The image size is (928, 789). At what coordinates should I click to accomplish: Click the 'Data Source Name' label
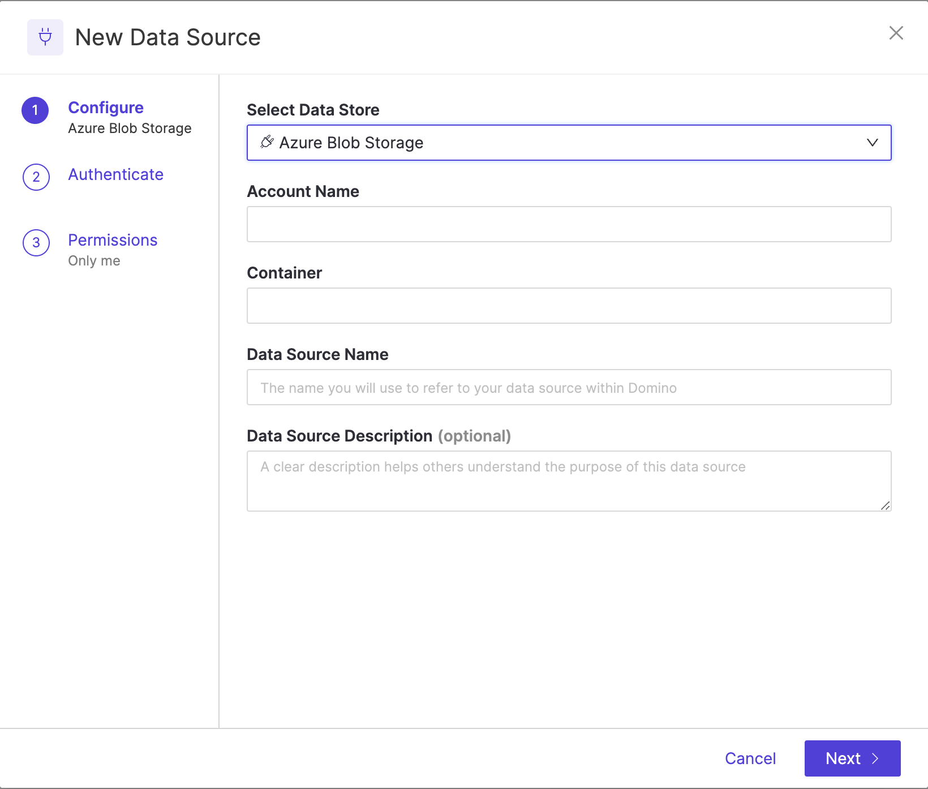point(317,354)
